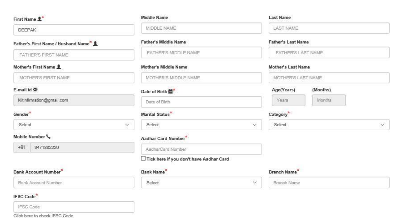Tick the no Aadhar Card checkbox
Image resolution: width=415 pixels, height=220 pixels.
[x=143, y=159]
